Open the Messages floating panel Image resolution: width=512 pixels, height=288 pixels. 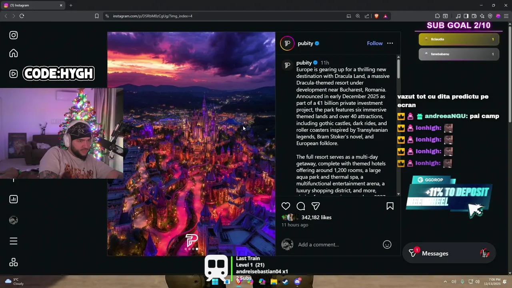449,253
